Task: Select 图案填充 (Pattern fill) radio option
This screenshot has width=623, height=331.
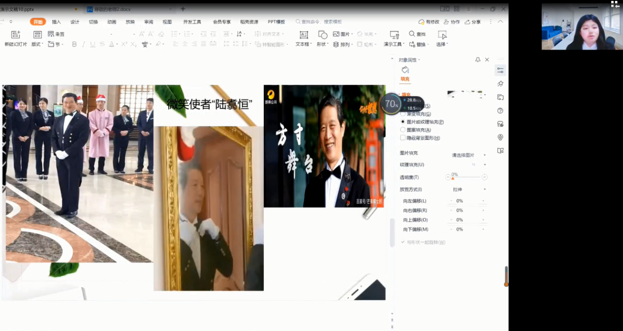Action: click(416, 130)
